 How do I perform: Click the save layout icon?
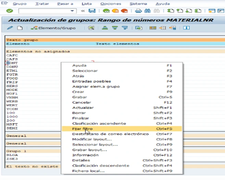click(x=173, y=28)
